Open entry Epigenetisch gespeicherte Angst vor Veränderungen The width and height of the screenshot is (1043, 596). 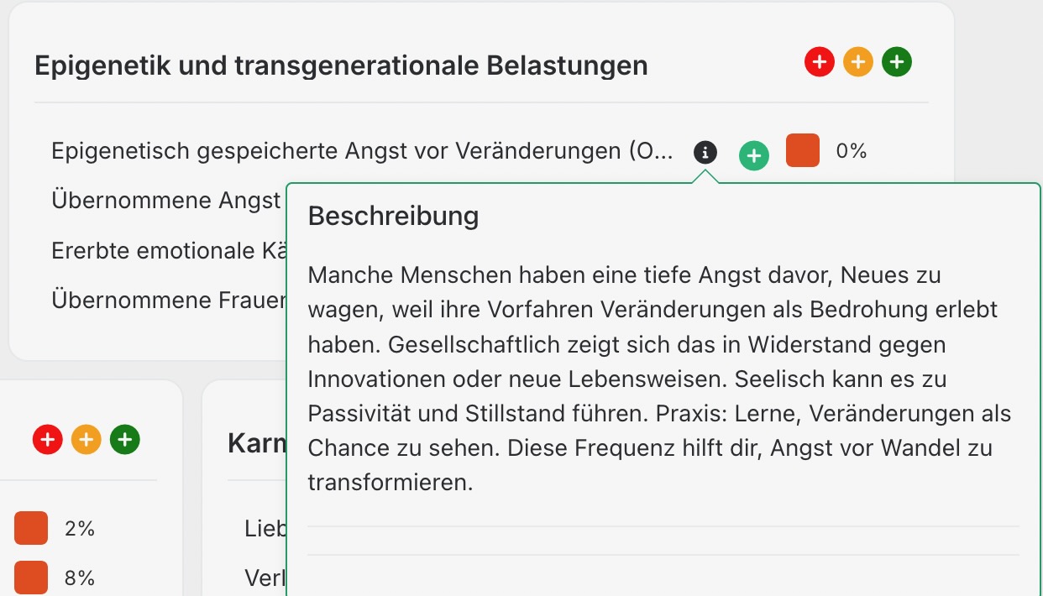362,151
